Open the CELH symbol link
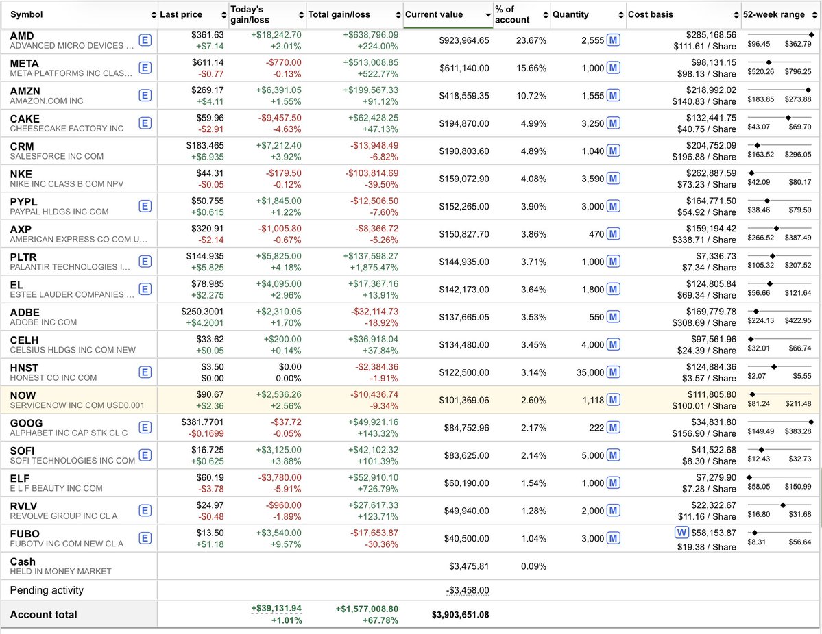The image size is (822, 634). pos(24,340)
